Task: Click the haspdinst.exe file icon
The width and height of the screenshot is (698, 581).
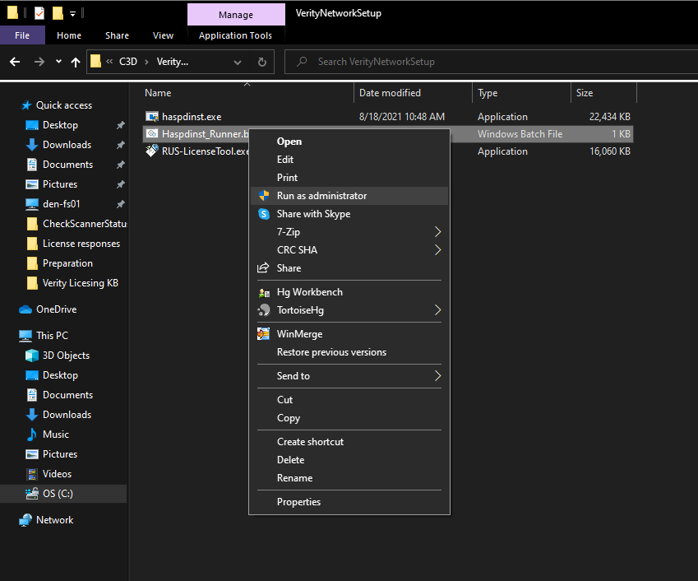Action: click(x=151, y=117)
